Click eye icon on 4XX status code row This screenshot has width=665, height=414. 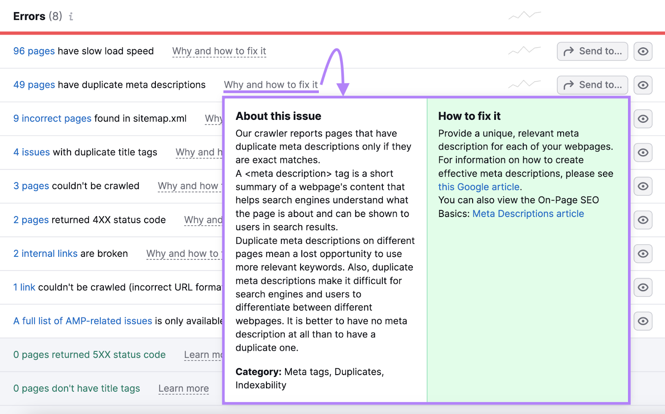[643, 220]
